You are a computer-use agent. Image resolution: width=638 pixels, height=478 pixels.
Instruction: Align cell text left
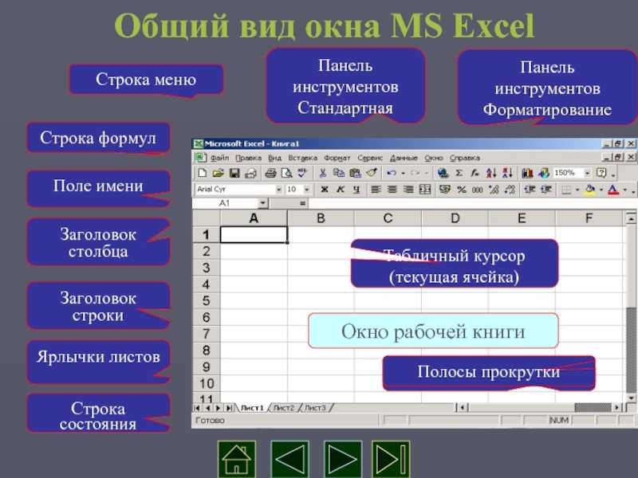click(376, 190)
